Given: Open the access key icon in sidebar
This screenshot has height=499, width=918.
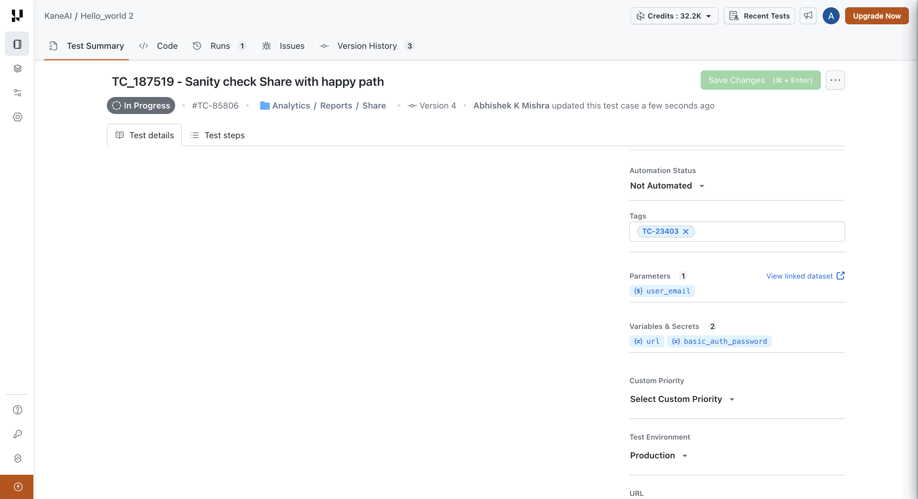Looking at the screenshot, I should coord(18,434).
